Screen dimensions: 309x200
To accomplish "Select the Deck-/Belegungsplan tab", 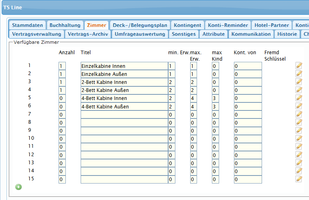I will pyautogui.click(x=140, y=25).
